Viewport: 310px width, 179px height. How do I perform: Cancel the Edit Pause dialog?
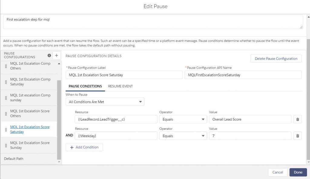(277, 172)
